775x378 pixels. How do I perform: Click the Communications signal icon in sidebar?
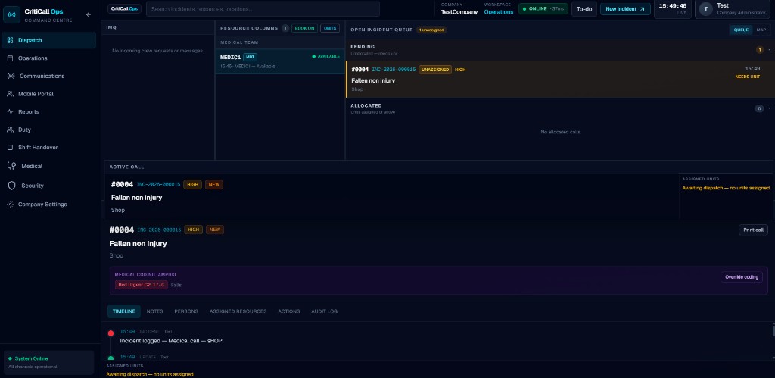(11, 77)
